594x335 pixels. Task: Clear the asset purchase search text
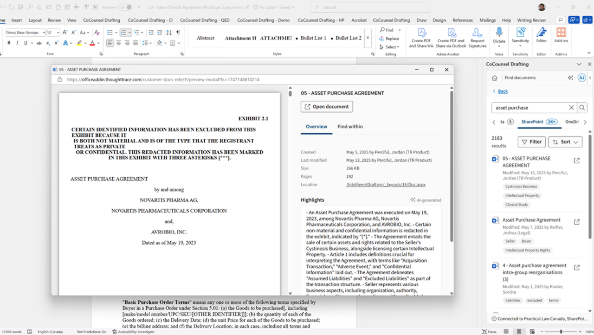pos(571,108)
